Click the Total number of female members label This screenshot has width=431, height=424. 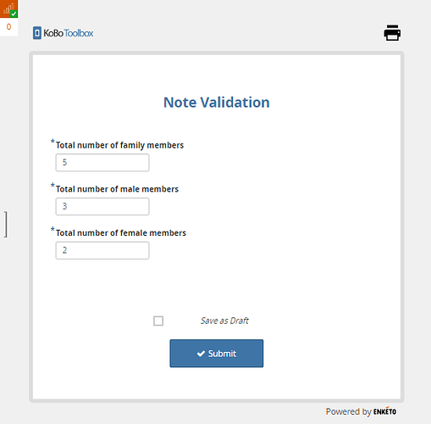[x=121, y=232]
